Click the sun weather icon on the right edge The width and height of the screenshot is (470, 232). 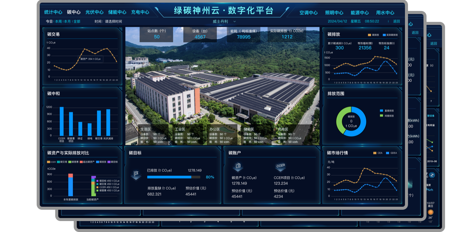pyautogui.click(x=431, y=213)
